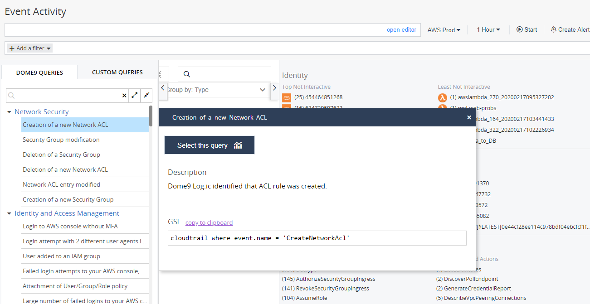Click the GenerateCredentialReport entry
This screenshot has width=590, height=304.
coord(473,289)
